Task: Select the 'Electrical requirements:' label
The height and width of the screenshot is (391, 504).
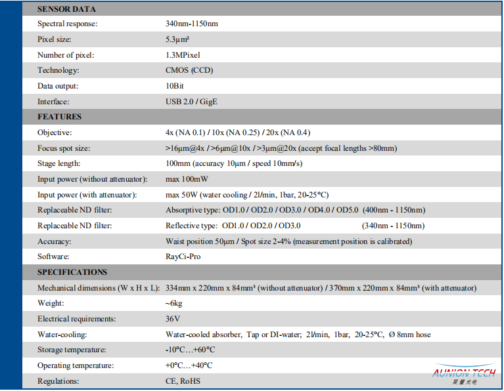Action: pos(76,319)
